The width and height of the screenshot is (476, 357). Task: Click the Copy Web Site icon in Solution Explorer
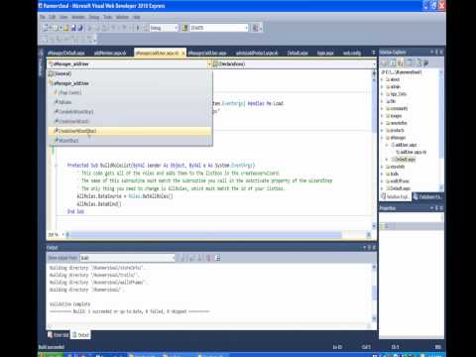(418, 62)
